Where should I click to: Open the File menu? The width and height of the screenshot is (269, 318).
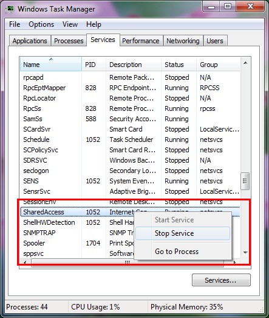click(x=15, y=24)
